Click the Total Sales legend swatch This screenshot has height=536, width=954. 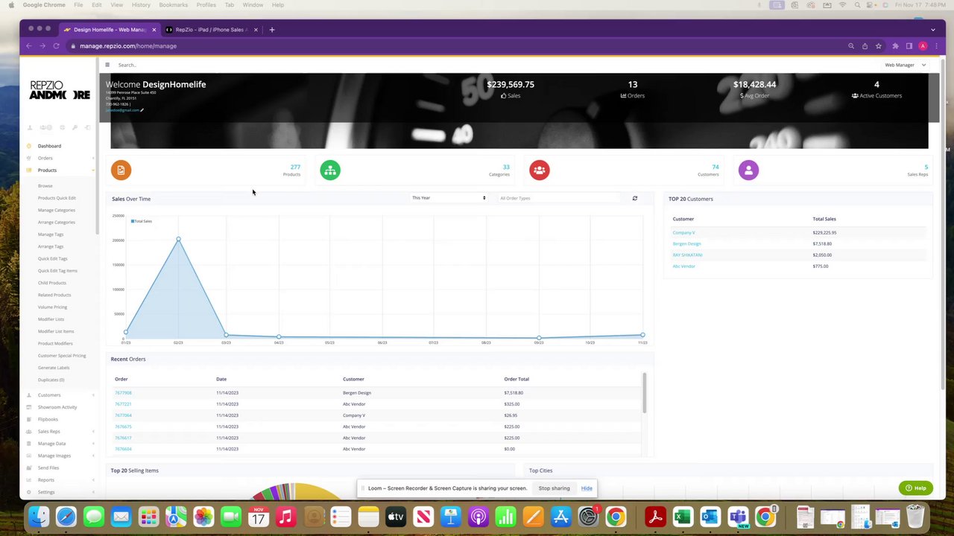tap(133, 221)
